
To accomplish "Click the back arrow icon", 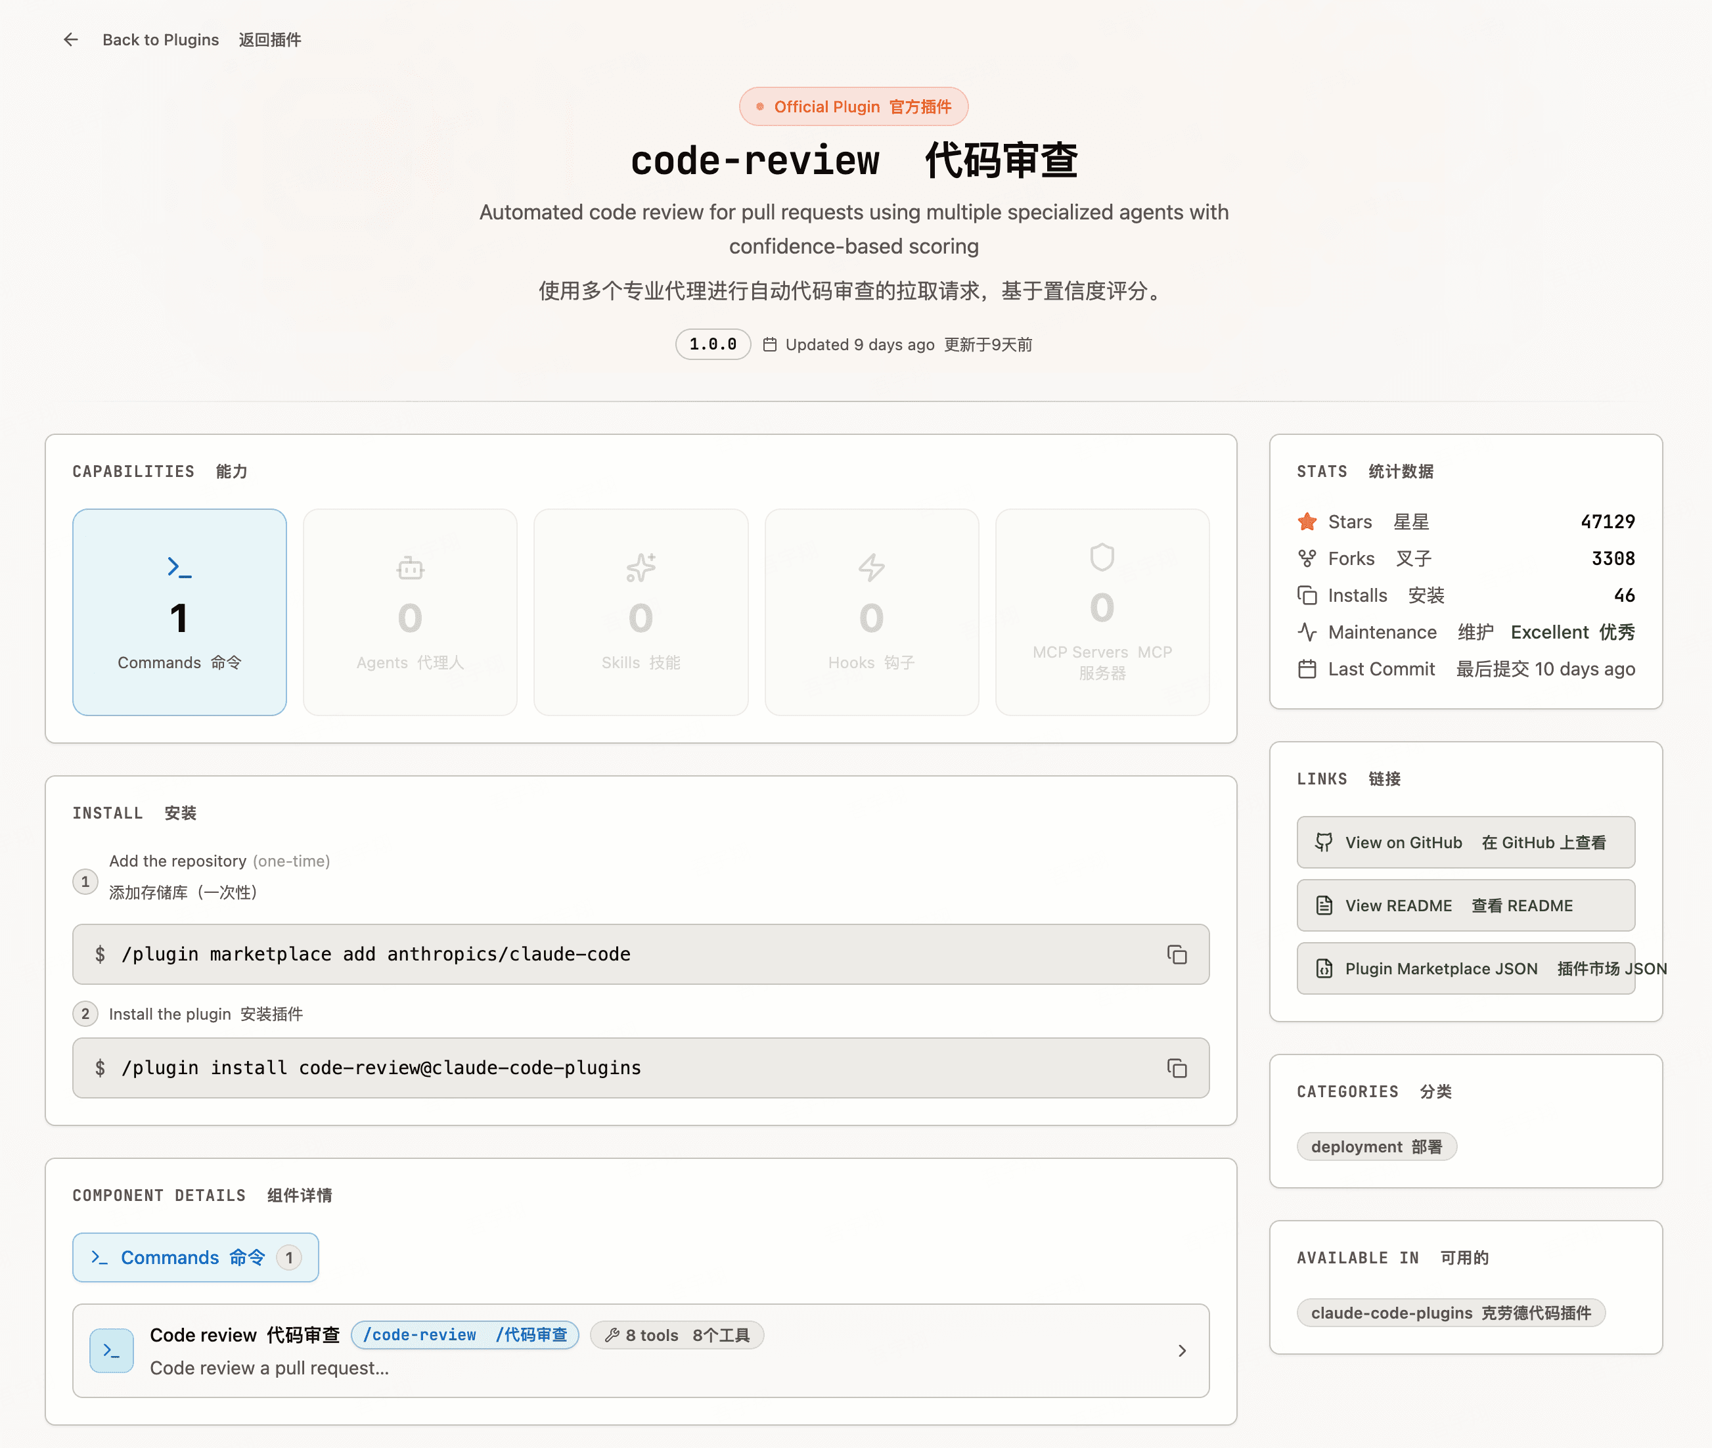I will click(70, 39).
